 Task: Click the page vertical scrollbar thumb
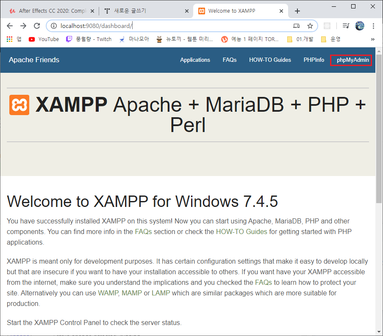pyautogui.click(x=379, y=129)
